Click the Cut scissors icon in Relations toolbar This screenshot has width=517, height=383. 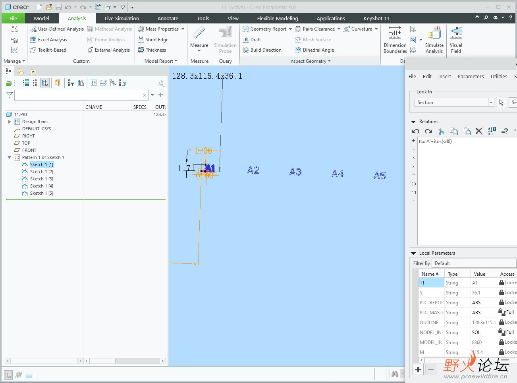coord(441,131)
